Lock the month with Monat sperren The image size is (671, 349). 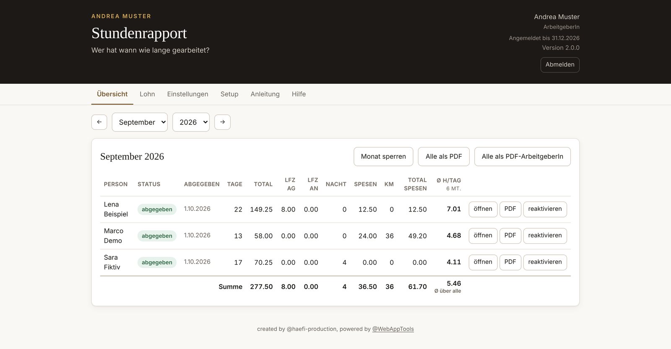coord(383,156)
